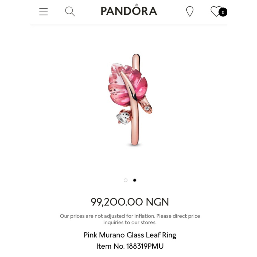Click the wishlist count badge showing 0
Screen dimensions: 257x257
click(223, 12)
